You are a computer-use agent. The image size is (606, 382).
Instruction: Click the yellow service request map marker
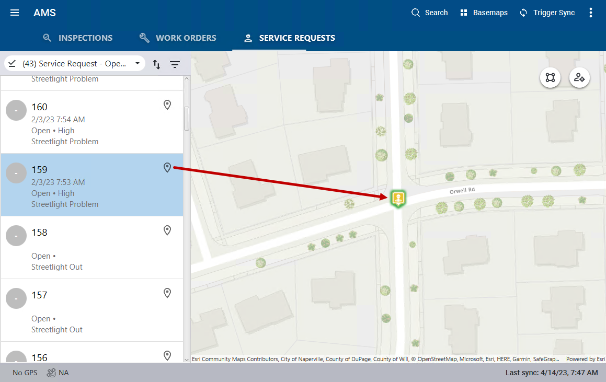[398, 198]
